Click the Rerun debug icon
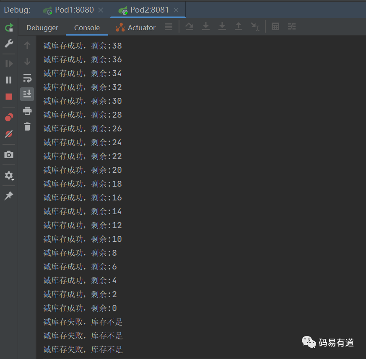 pyautogui.click(x=9, y=28)
